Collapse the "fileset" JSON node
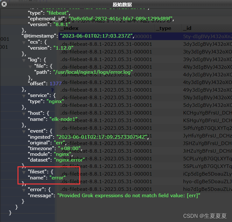 click(x=24, y=172)
